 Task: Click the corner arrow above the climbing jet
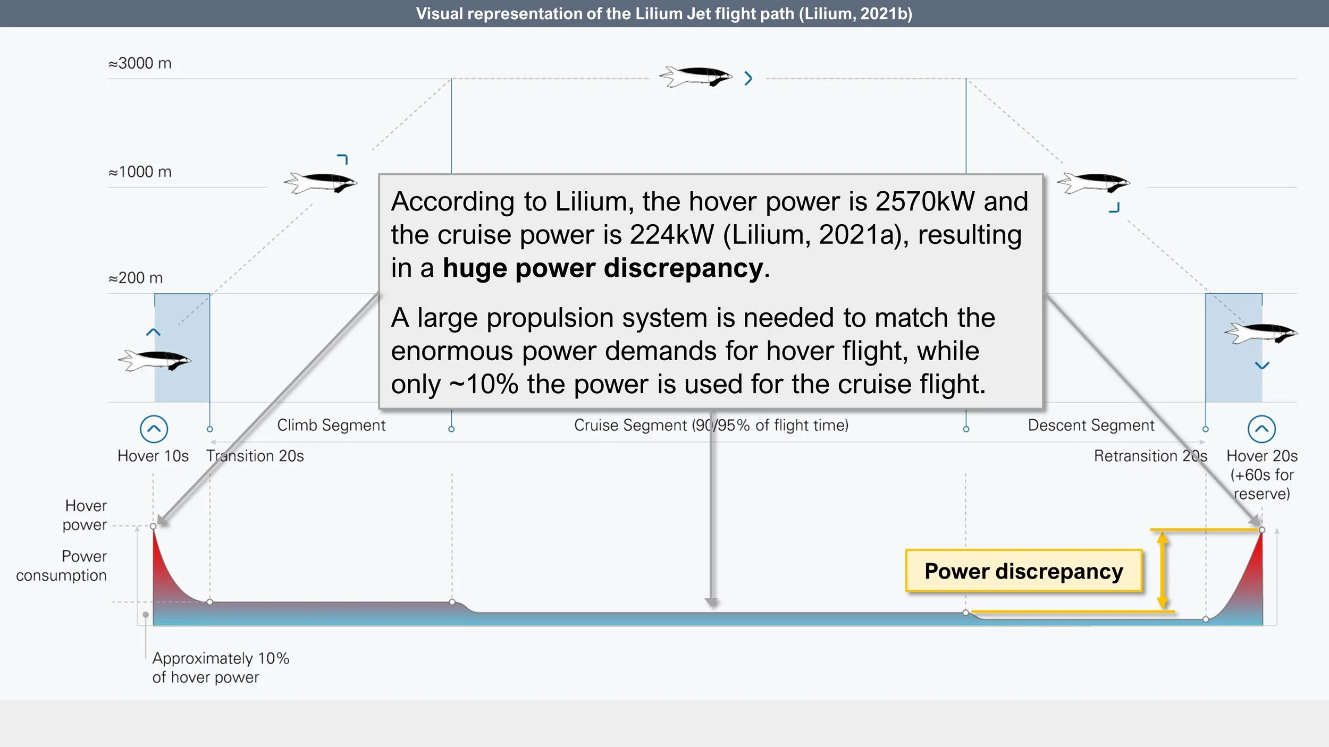[x=342, y=159]
